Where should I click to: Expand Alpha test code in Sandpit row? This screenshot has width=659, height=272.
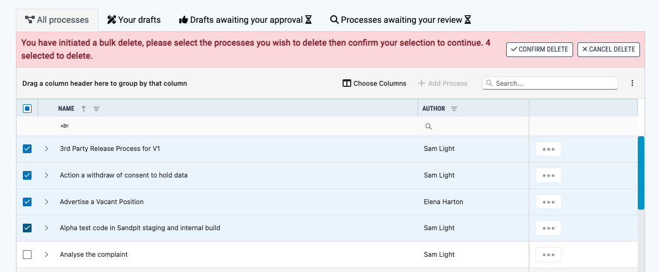coord(46,228)
